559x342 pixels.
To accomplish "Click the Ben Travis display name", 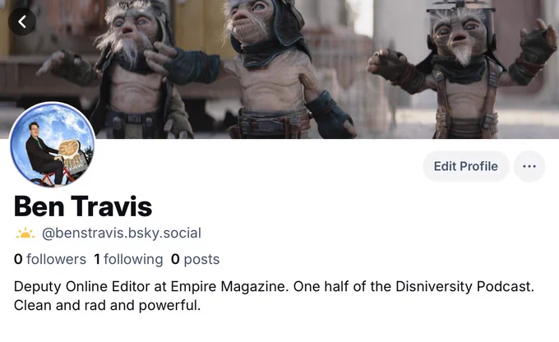I will pyautogui.click(x=83, y=206).
